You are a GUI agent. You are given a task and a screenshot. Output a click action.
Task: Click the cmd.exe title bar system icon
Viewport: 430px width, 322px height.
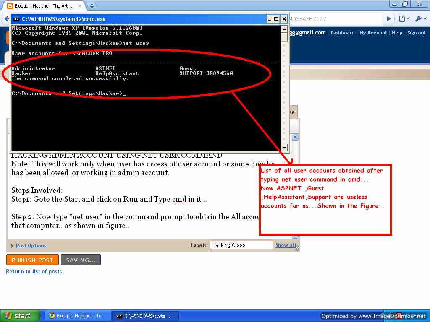pyautogui.click(x=16, y=19)
